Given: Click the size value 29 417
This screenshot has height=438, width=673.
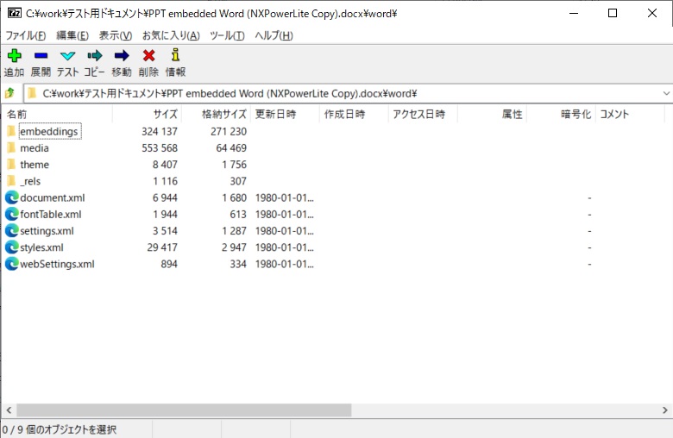Looking at the screenshot, I should point(162,247).
